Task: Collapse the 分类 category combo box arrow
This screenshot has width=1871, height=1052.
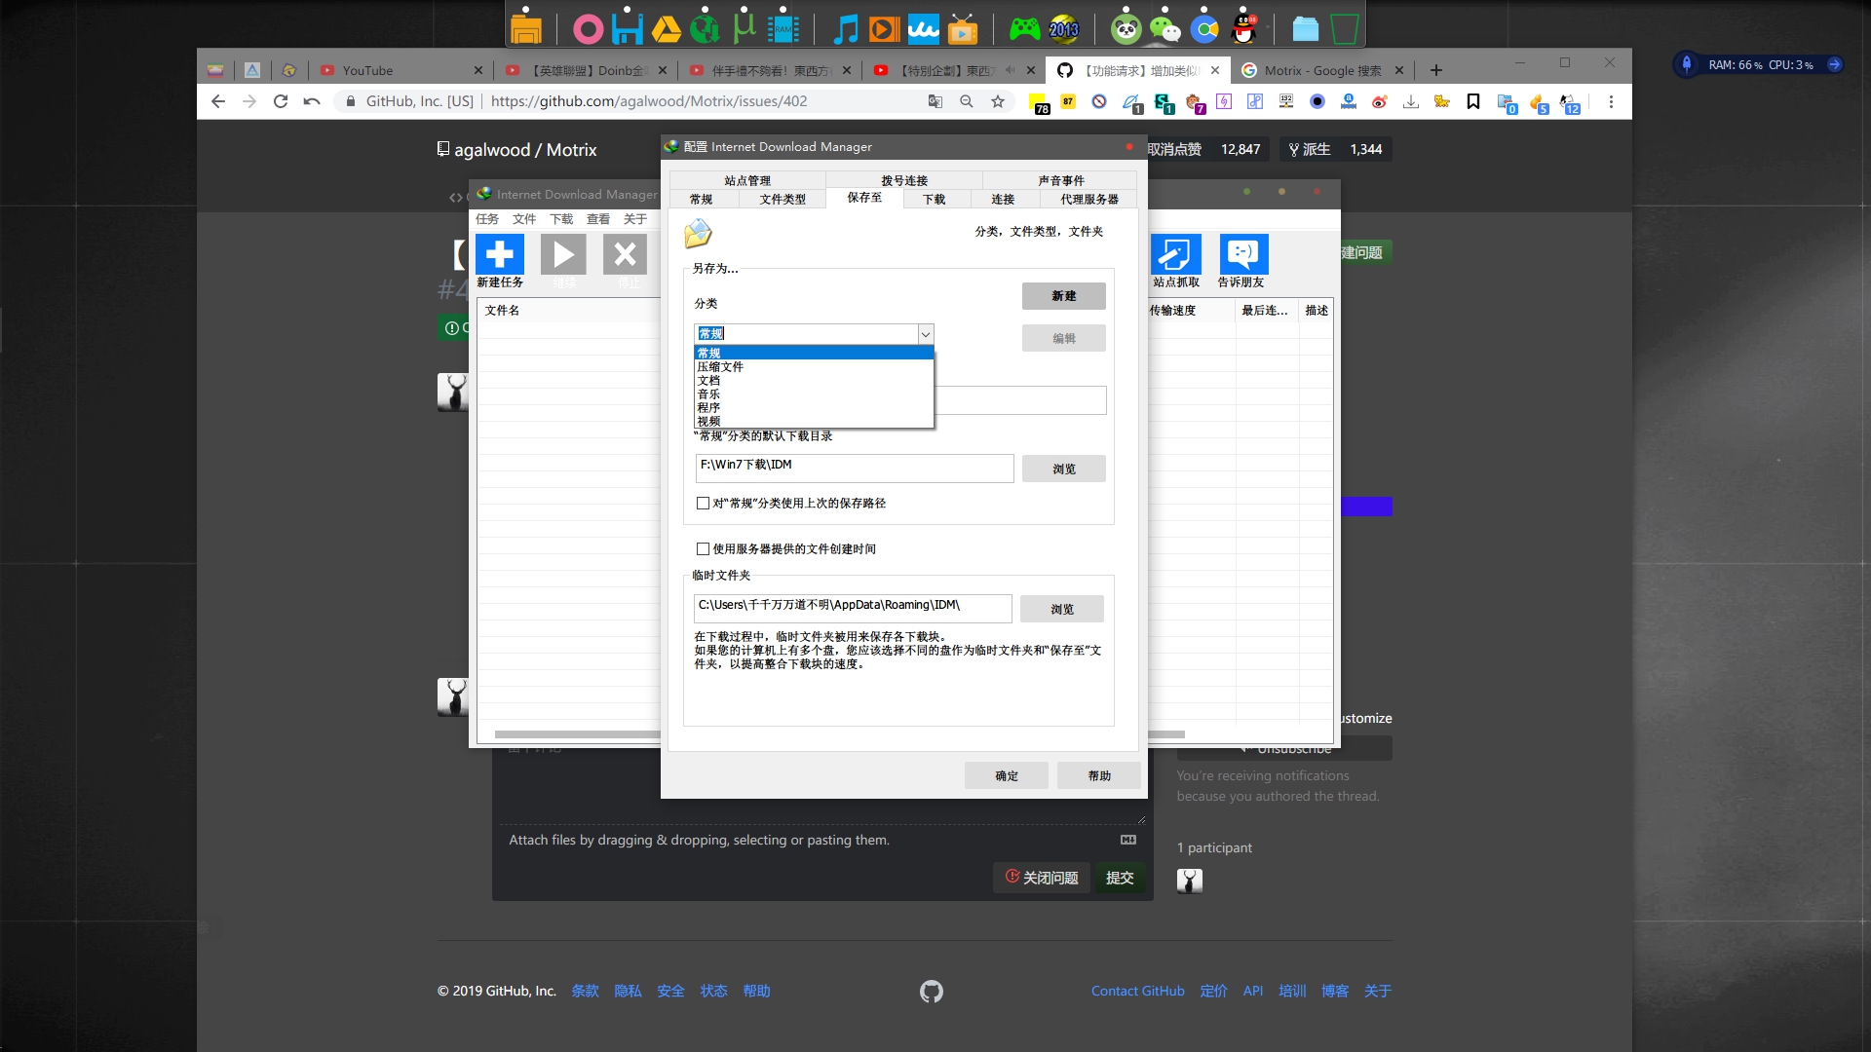Action: pos(925,334)
